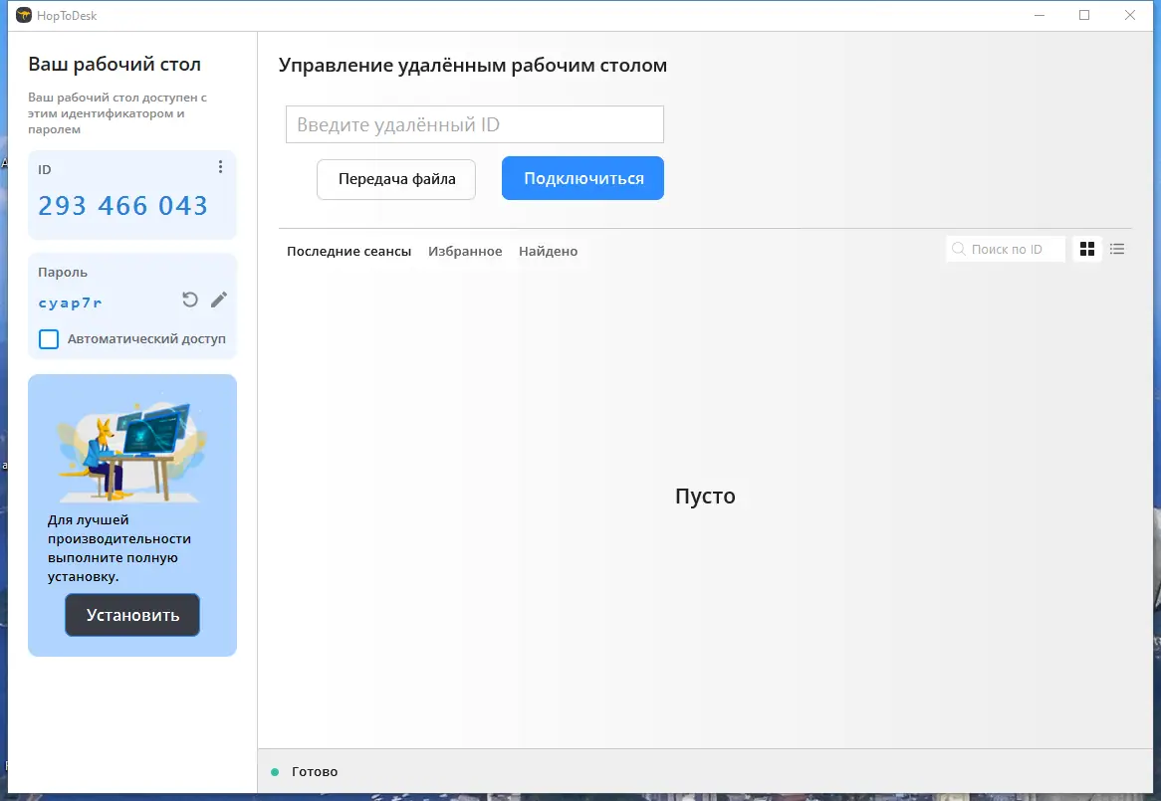
Task: Click the Установить button in the promo card
Action: click(131, 615)
